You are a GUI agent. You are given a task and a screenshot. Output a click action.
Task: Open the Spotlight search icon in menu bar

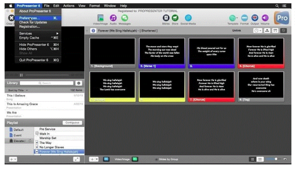pyautogui.click(x=277, y=6)
